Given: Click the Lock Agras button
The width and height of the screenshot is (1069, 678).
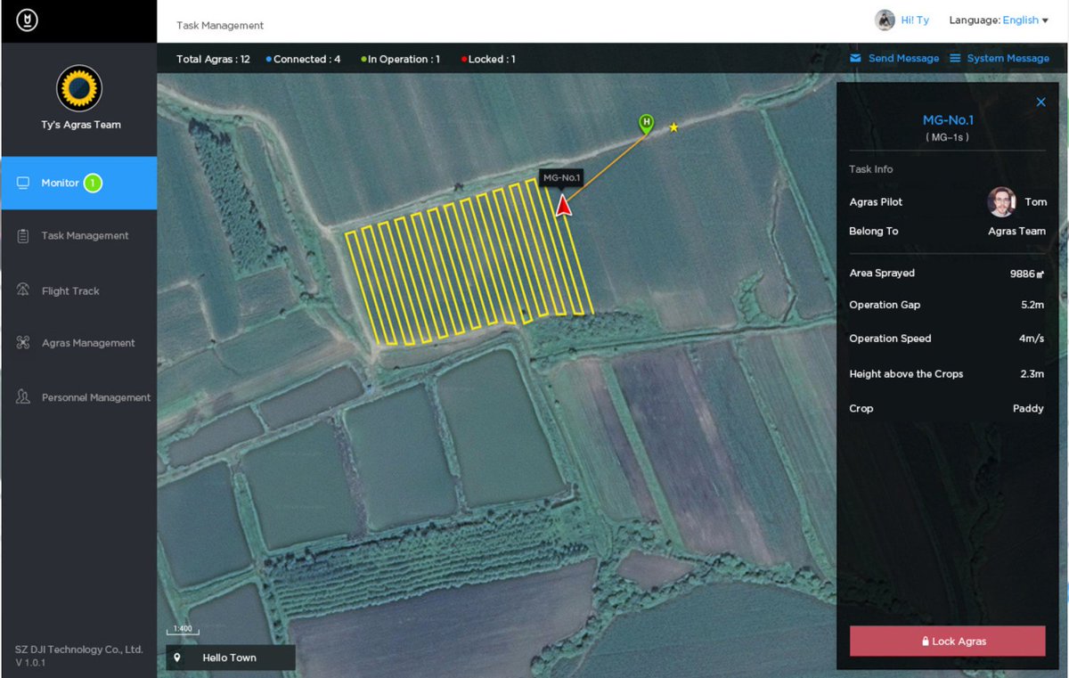Looking at the screenshot, I should click(x=948, y=641).
